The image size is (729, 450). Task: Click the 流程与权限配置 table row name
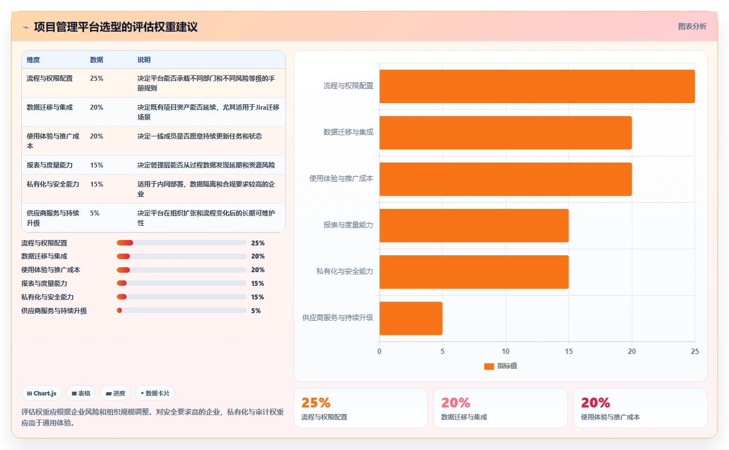pyautogui.click(x=50, y=79)
